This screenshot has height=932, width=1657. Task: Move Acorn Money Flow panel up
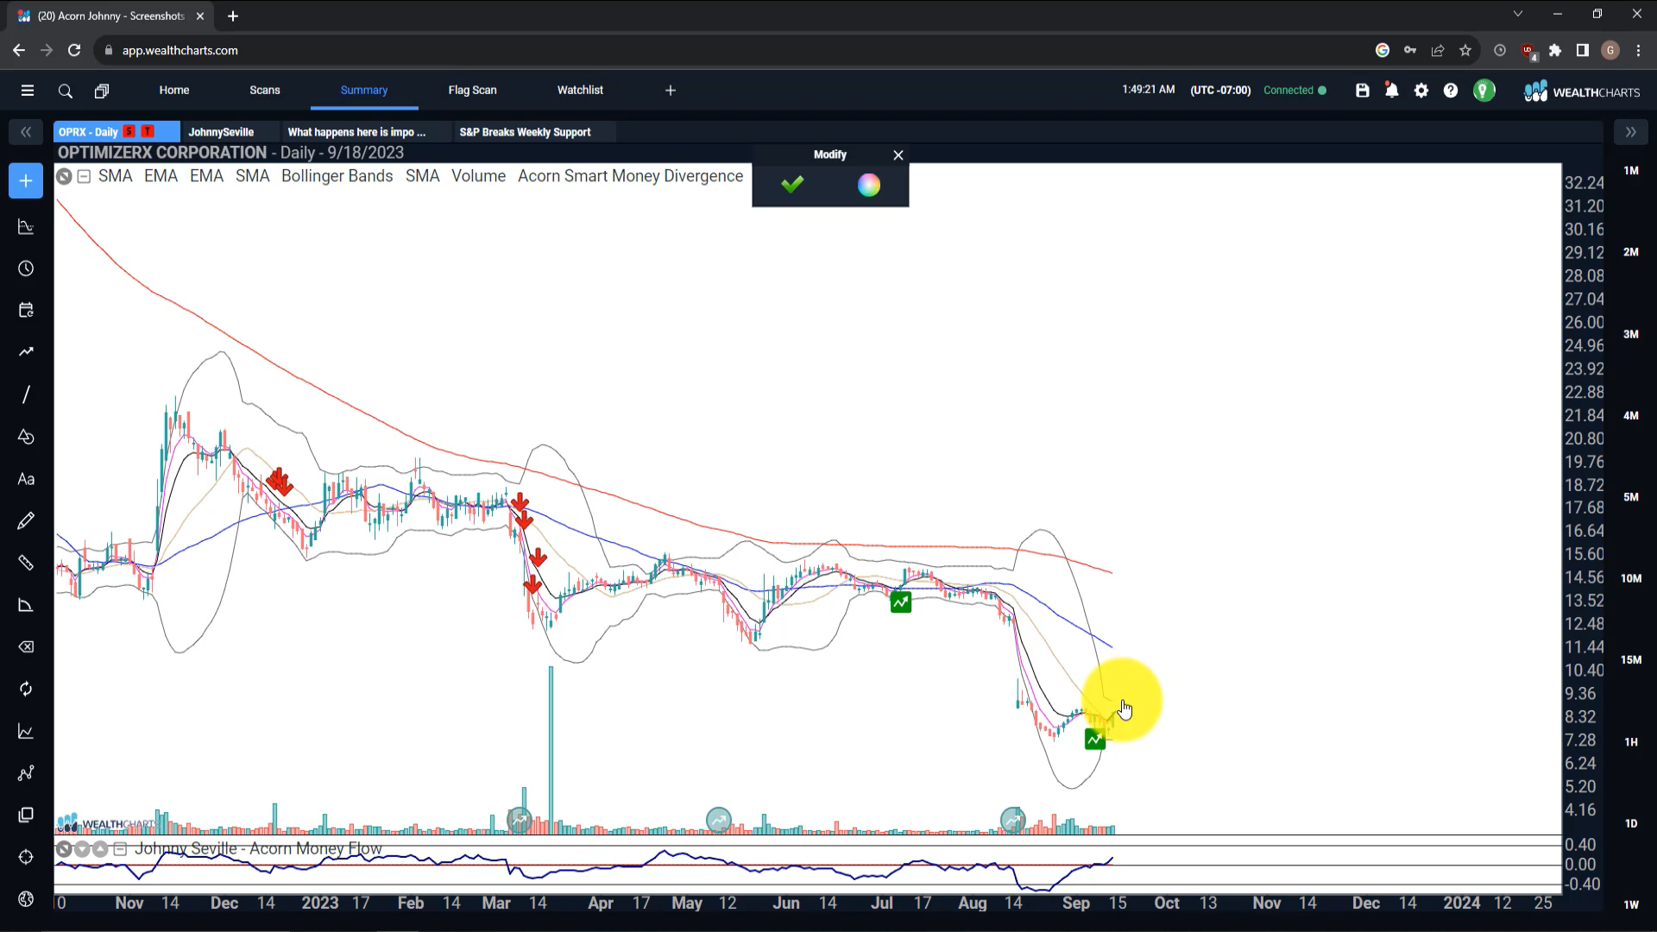(100, 849)
